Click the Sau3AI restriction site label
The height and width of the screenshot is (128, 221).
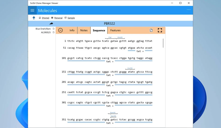[113, 116]
